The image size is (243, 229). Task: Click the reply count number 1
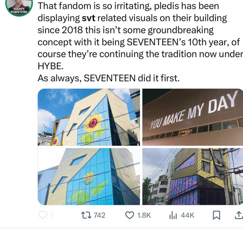point(52,215)
